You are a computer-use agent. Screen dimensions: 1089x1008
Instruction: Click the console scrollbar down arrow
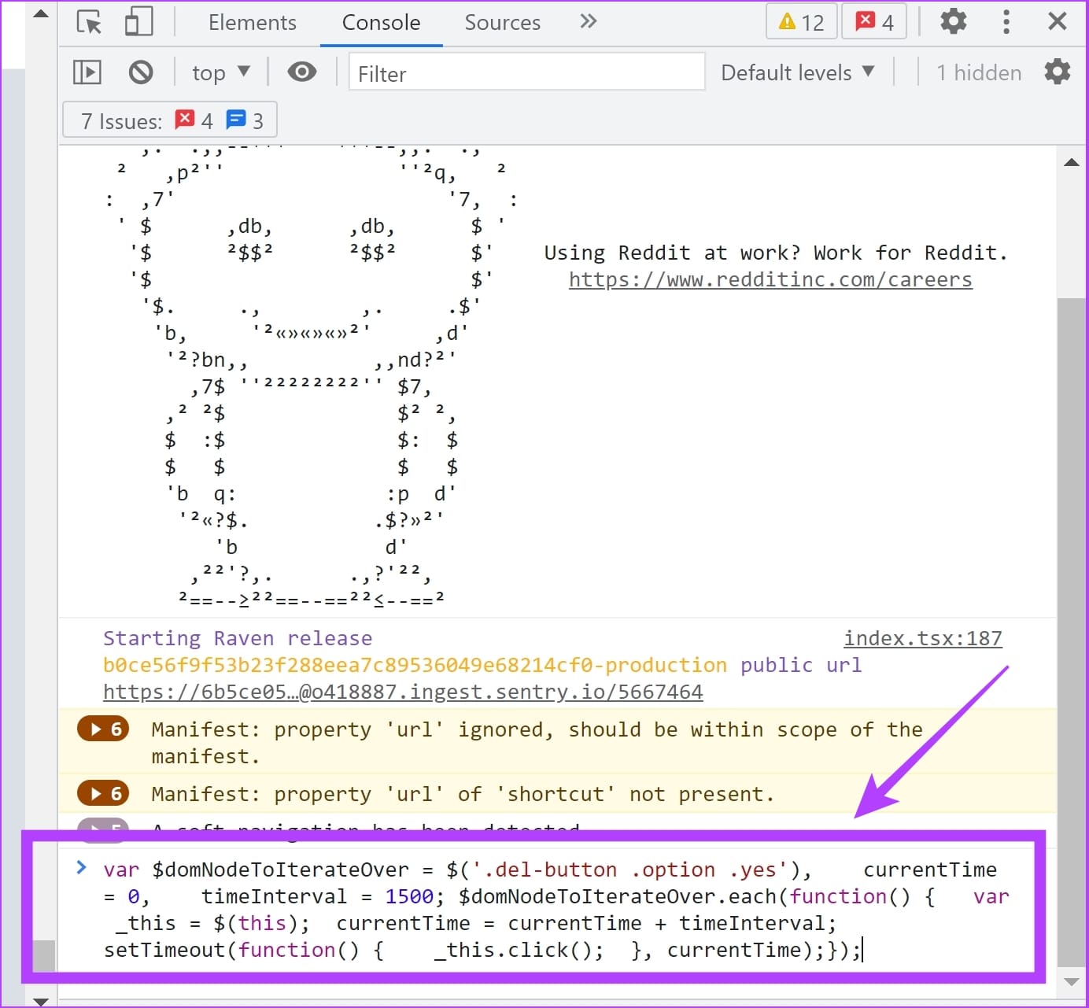pyautogui.click(x=1071, y=981)
